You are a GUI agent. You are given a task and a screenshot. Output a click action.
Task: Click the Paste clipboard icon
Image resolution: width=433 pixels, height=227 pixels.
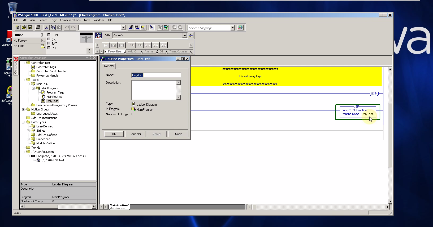[59, 28]
